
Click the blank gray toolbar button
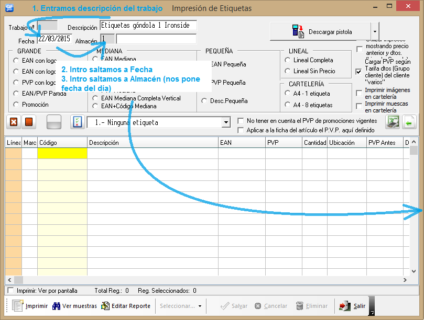pyautogui.click(x=54, y=122)
